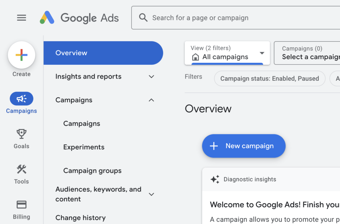
Task: Open Tools wrench section
Action: click(x=22, y=174)
